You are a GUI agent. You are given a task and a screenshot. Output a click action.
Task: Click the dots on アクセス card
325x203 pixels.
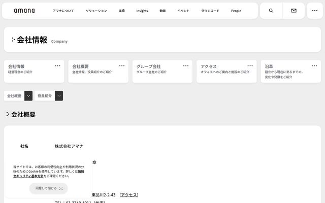pyautogui.click(x=250, y=66)
